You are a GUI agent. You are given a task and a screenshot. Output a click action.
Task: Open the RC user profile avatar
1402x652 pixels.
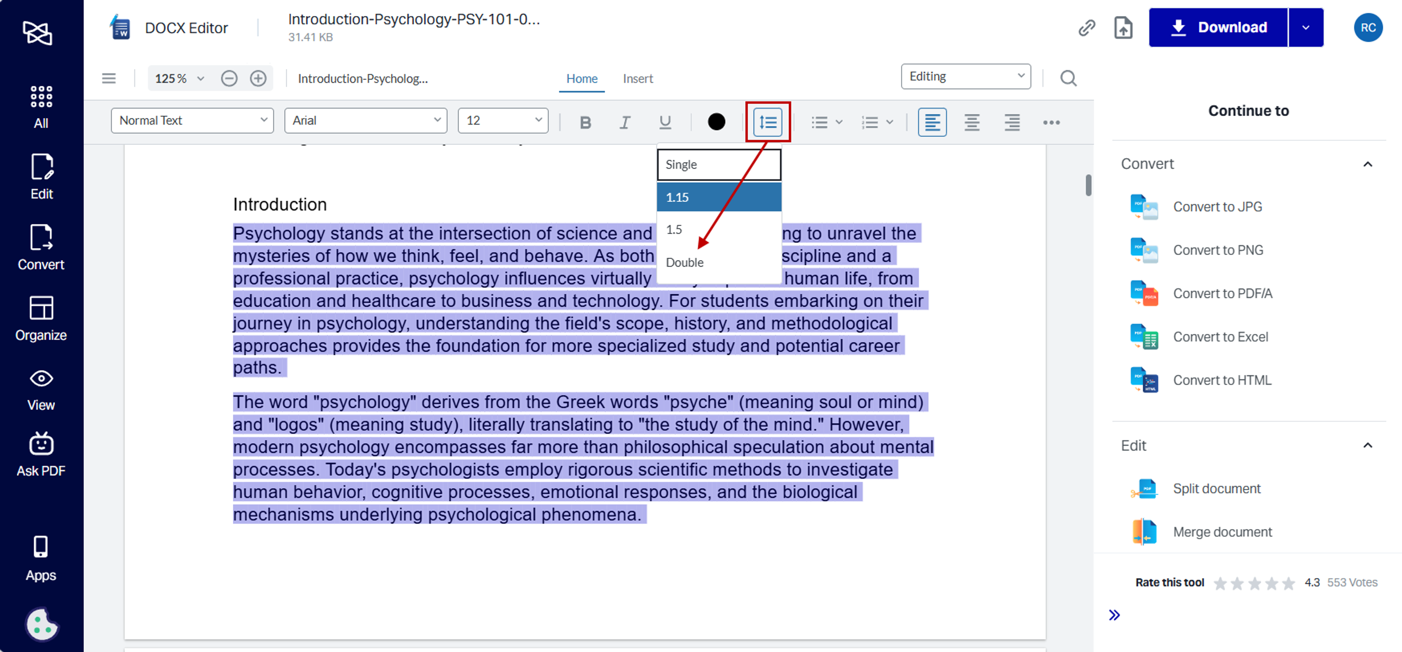coord(1368,28)
